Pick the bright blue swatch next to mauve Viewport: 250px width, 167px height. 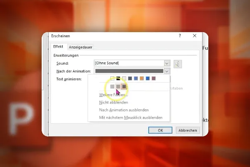pyautogui.click(x=147, y=78)
